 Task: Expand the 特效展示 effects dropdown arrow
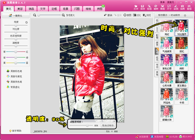[x=185, y=15]
